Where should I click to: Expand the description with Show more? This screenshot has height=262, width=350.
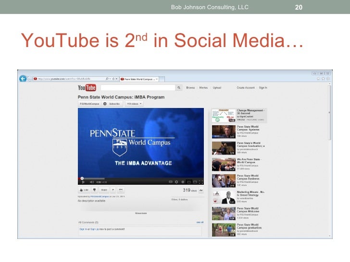[141, 213]
